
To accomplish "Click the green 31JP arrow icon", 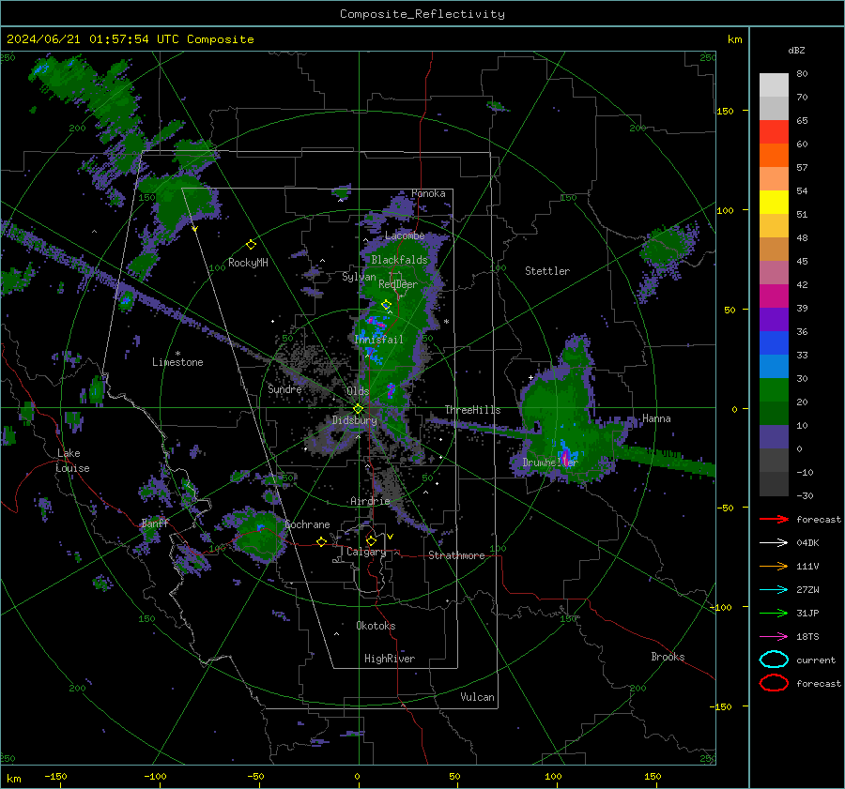I will [x=774, y=613].
